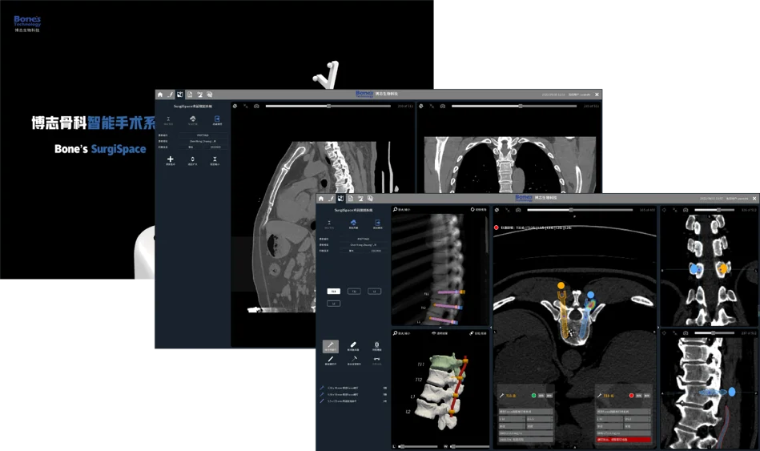Select the L1 vertebra button next to T12
This screenshot has height=451, width=760.
pyautogui.click(x=374, y=292)
